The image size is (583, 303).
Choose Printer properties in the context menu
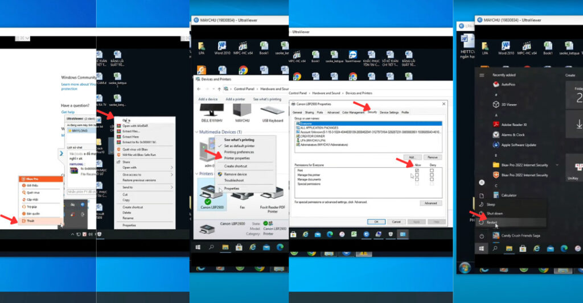pos(245,158)
